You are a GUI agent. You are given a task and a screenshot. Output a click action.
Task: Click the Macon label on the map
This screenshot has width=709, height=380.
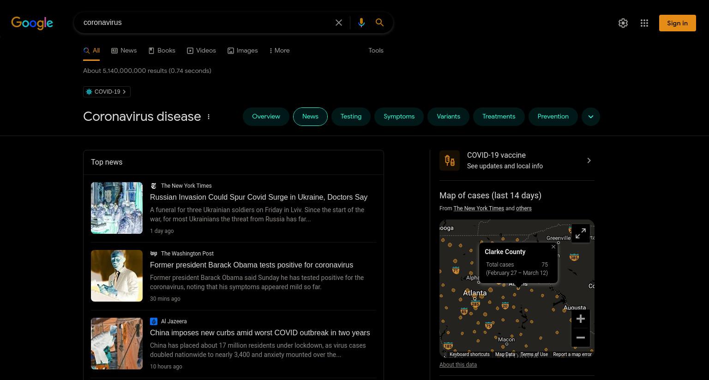point(506,339)
